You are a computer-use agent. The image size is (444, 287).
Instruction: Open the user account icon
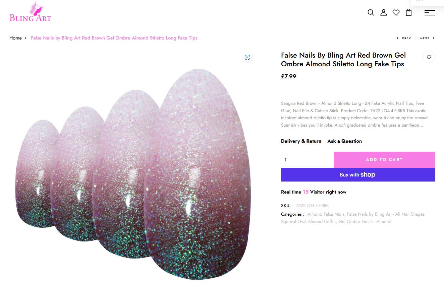click(383, 12)
